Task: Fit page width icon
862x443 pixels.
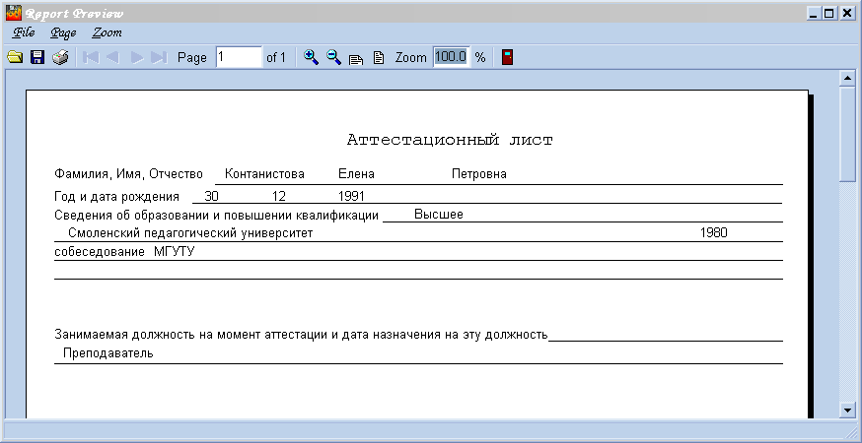Action: point(356,58)
